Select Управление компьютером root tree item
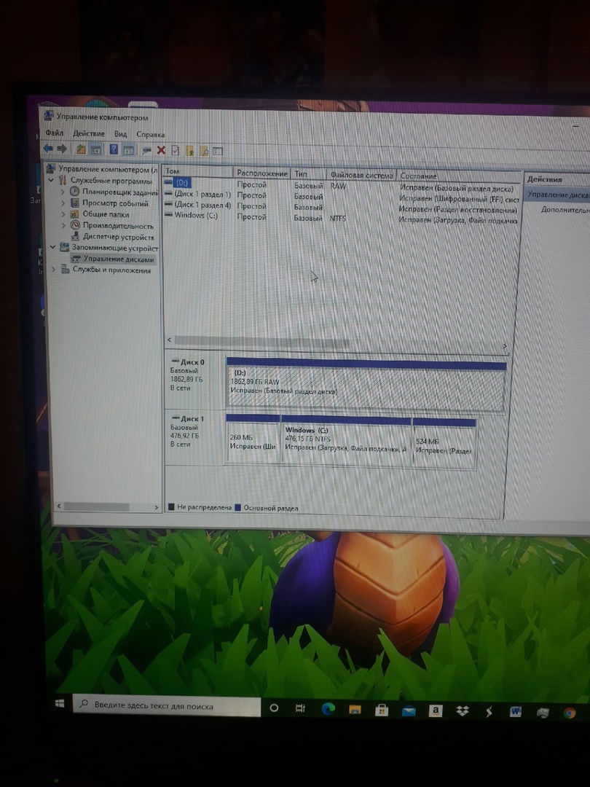 (103, 169)
